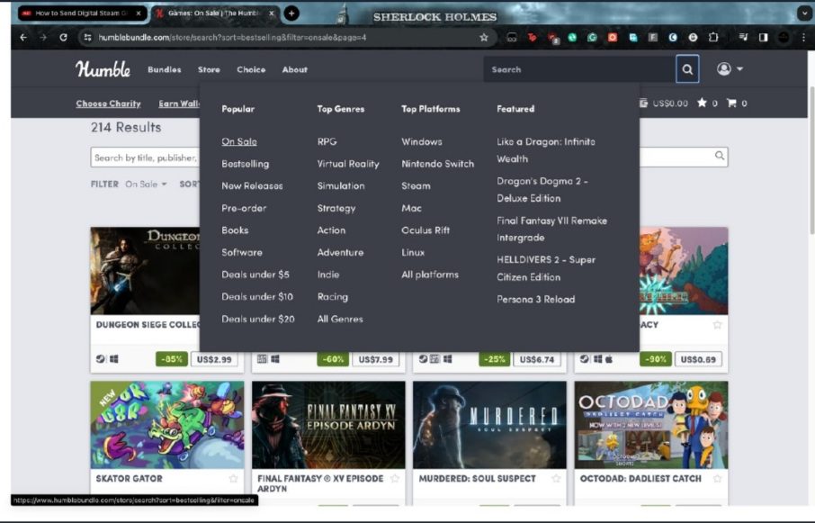Open the search magnifier in the Humble navbar

click(x=687, y=69)
